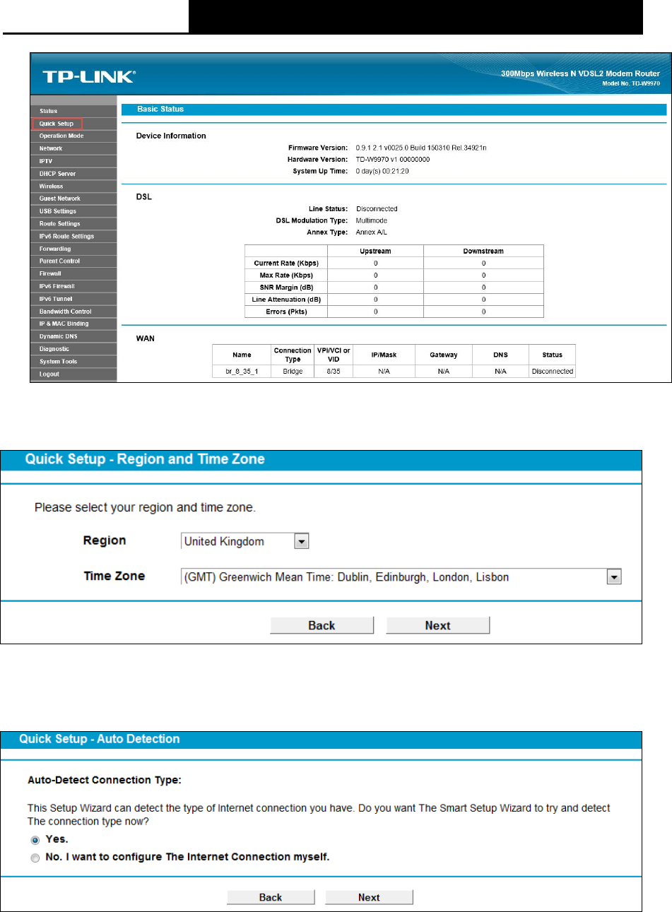Click the Bridge connection type cell

pos(293,372)
